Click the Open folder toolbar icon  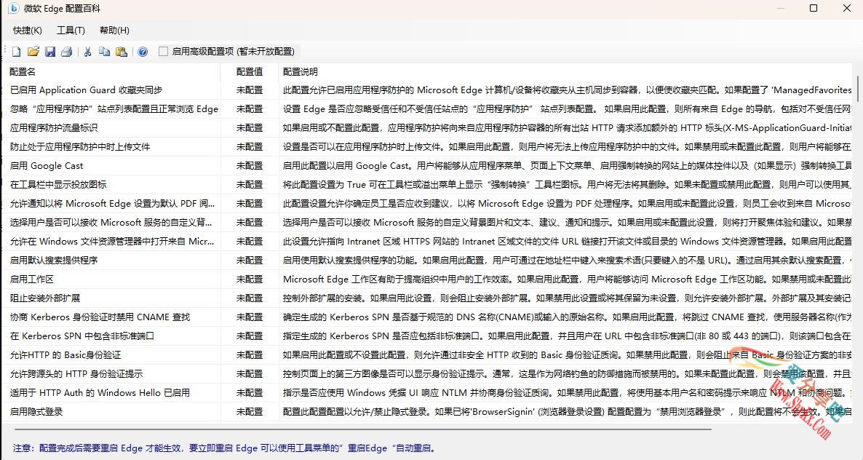pyautogui.click(x=33, y=52)
